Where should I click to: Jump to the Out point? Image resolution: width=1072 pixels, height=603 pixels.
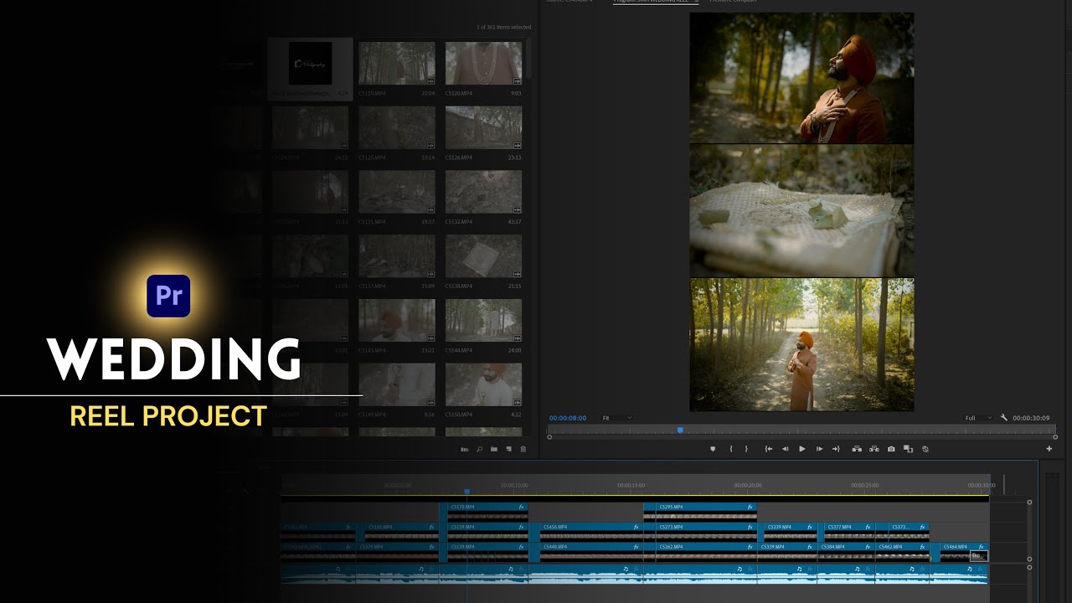(x=836, y=449)
